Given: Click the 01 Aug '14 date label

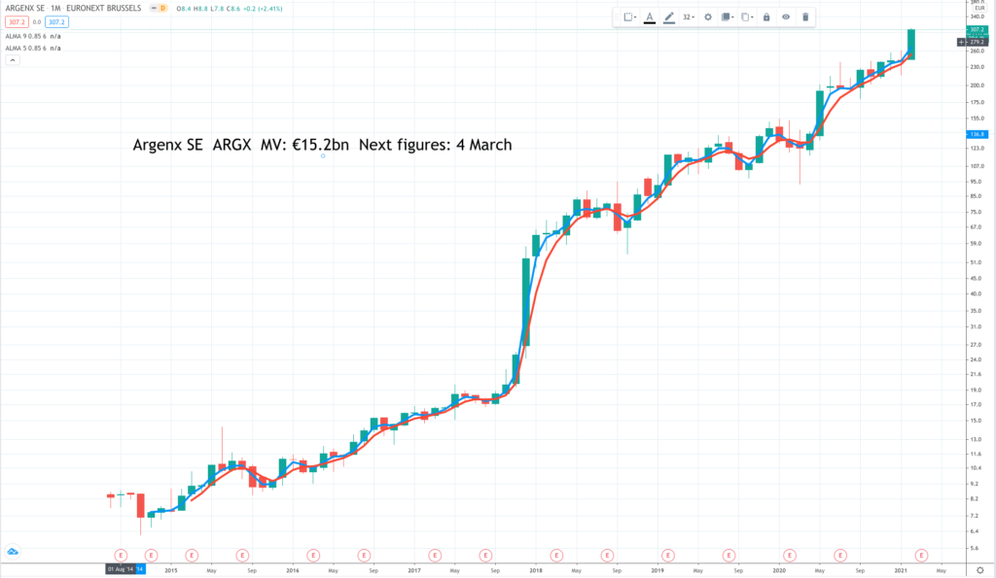Looking at the screenshot, I should click(121, 570).
